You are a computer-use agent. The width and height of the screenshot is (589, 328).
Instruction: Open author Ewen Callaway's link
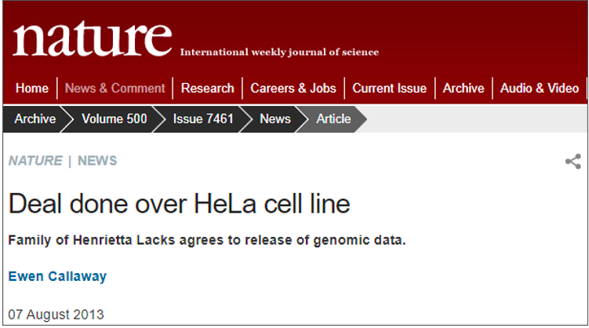tap(57, 276)
